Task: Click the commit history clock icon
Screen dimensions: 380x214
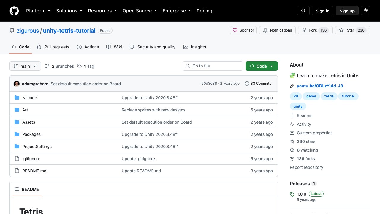Action: [247, 84]
